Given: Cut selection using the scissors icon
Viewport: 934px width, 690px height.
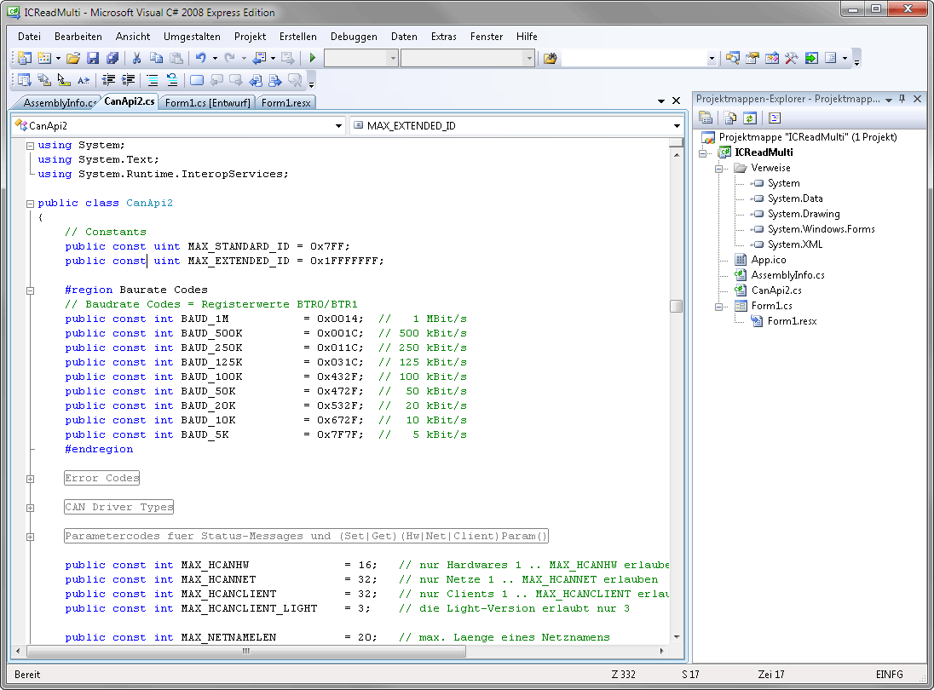Looking at the screenshot, I should pos(136,58).
